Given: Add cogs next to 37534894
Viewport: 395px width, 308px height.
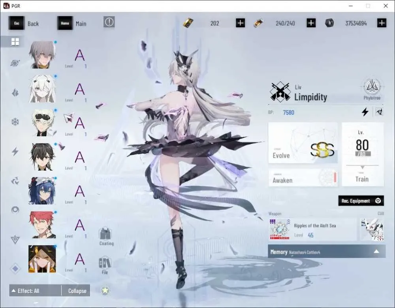Looking at the screenshot, I should point(382,23).
